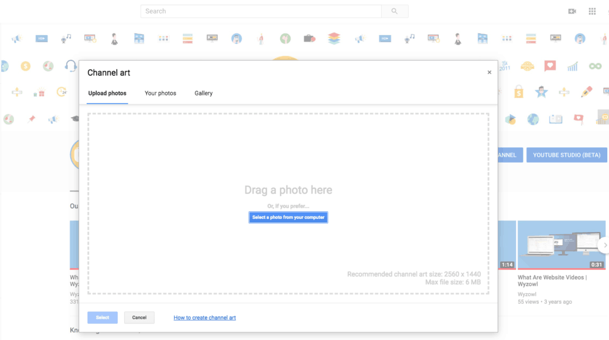Viewport: 609px width, 340px height.
Task: Show next videos with carousel arrow
Action: point(604,244)
